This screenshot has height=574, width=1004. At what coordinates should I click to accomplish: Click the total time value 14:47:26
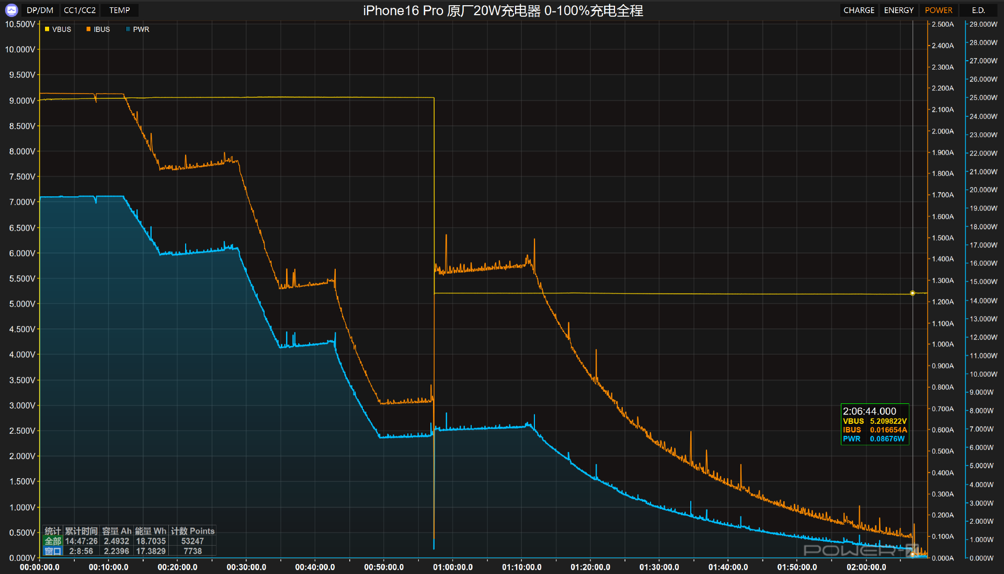point(81,541)
